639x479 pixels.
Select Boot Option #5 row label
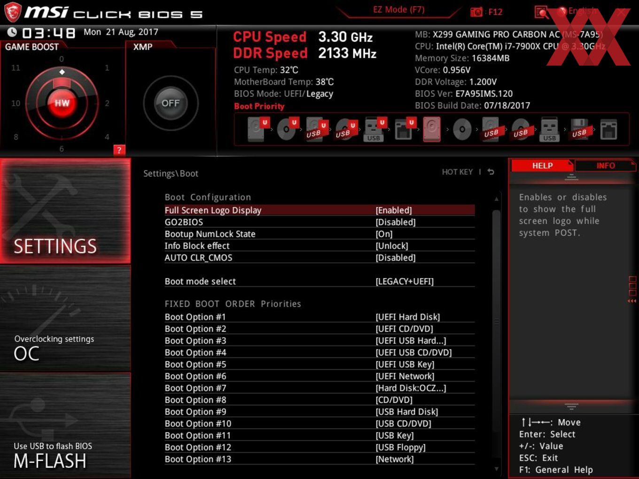coord(195,364)
